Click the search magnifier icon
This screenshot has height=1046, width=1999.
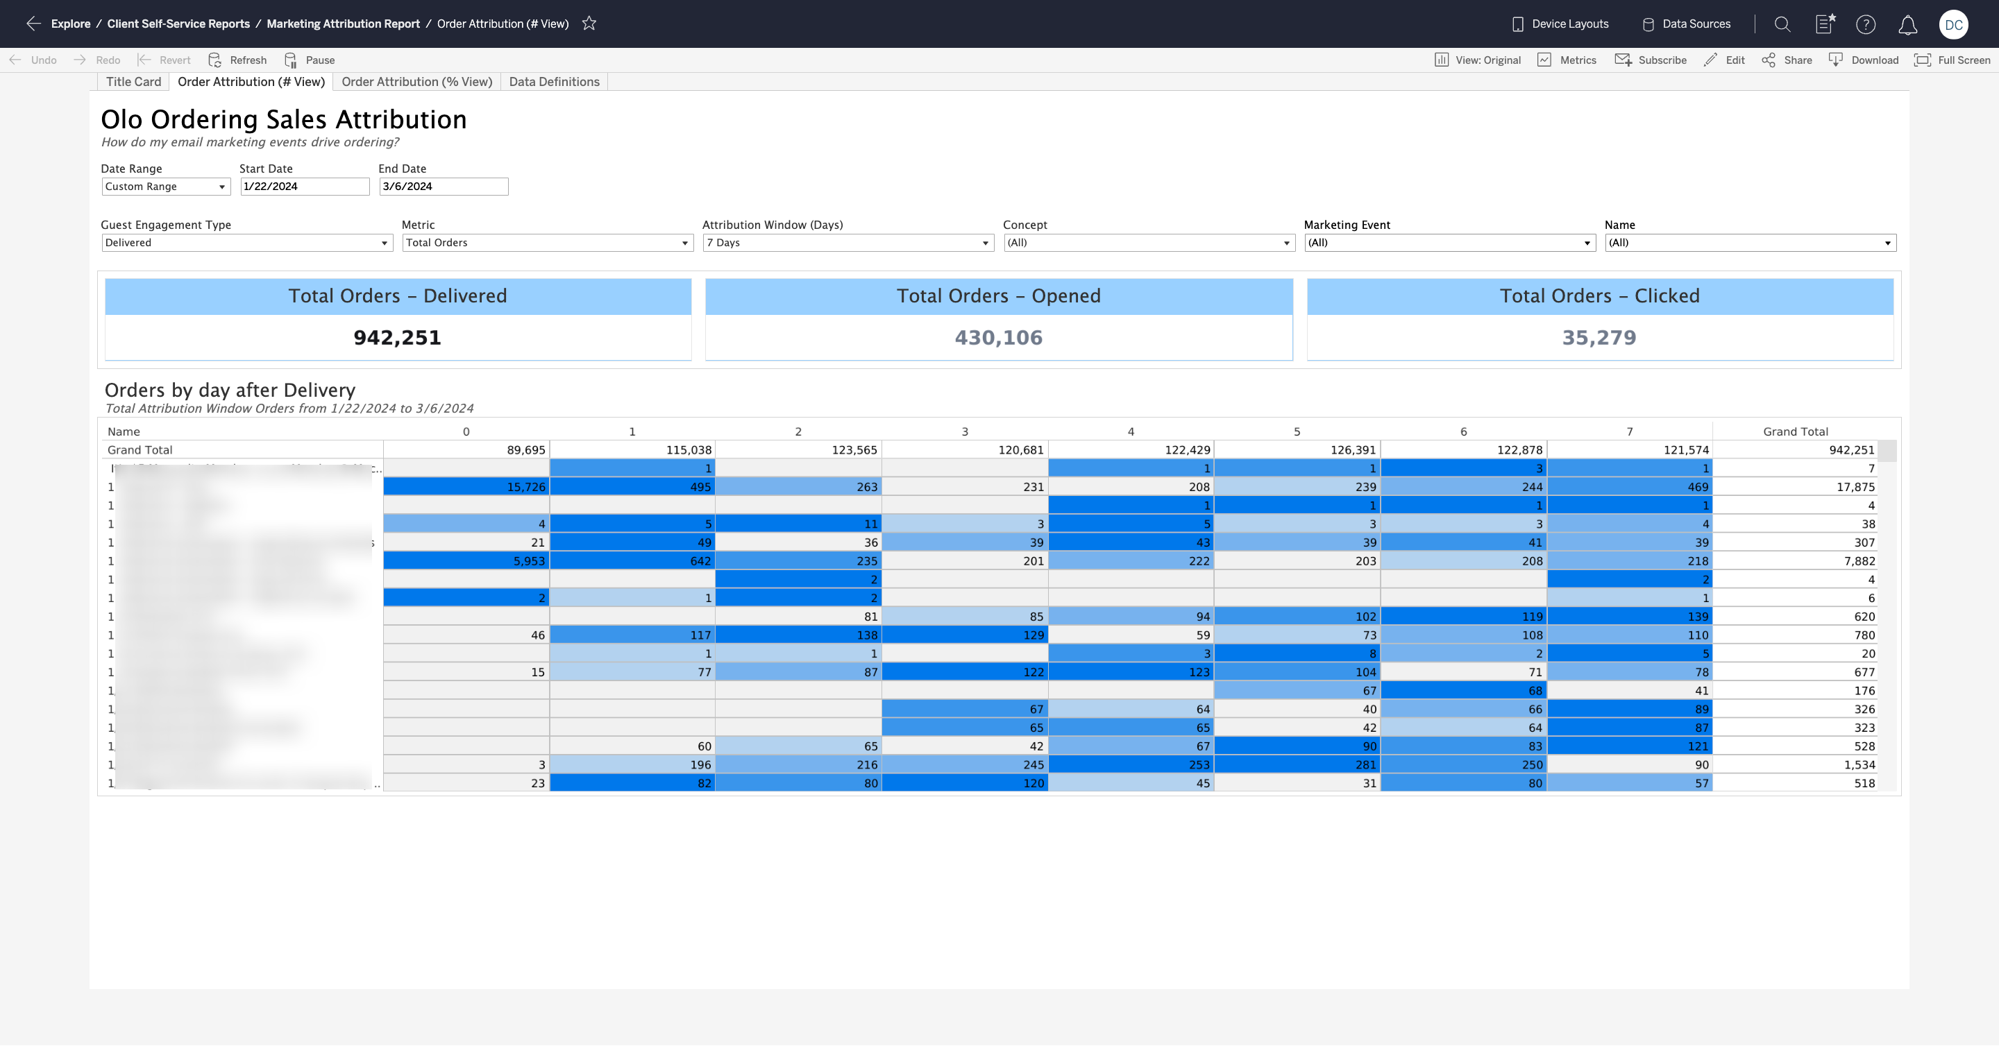[1782, 24]
